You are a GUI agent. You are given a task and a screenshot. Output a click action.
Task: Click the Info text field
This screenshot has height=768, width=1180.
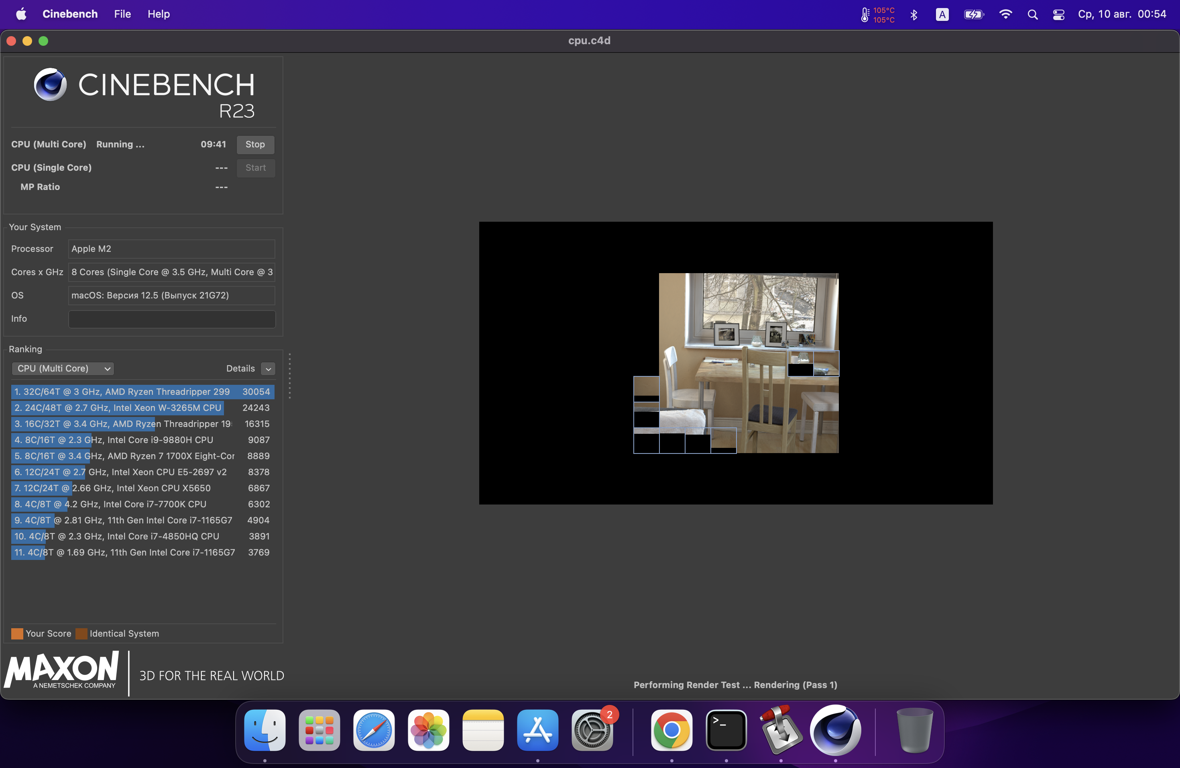coord(171,319)
